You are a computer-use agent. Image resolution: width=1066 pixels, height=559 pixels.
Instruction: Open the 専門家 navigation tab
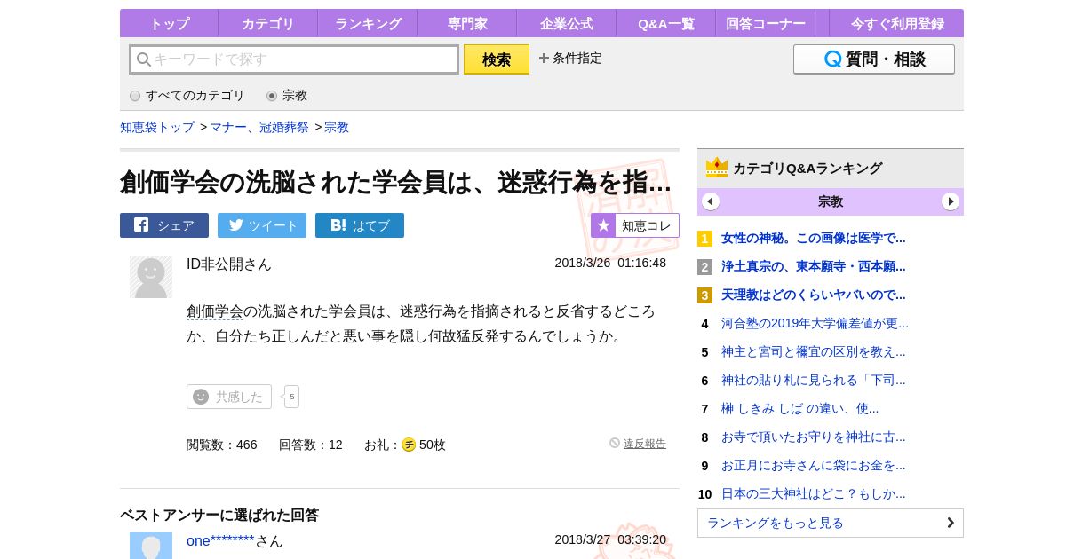467,23
